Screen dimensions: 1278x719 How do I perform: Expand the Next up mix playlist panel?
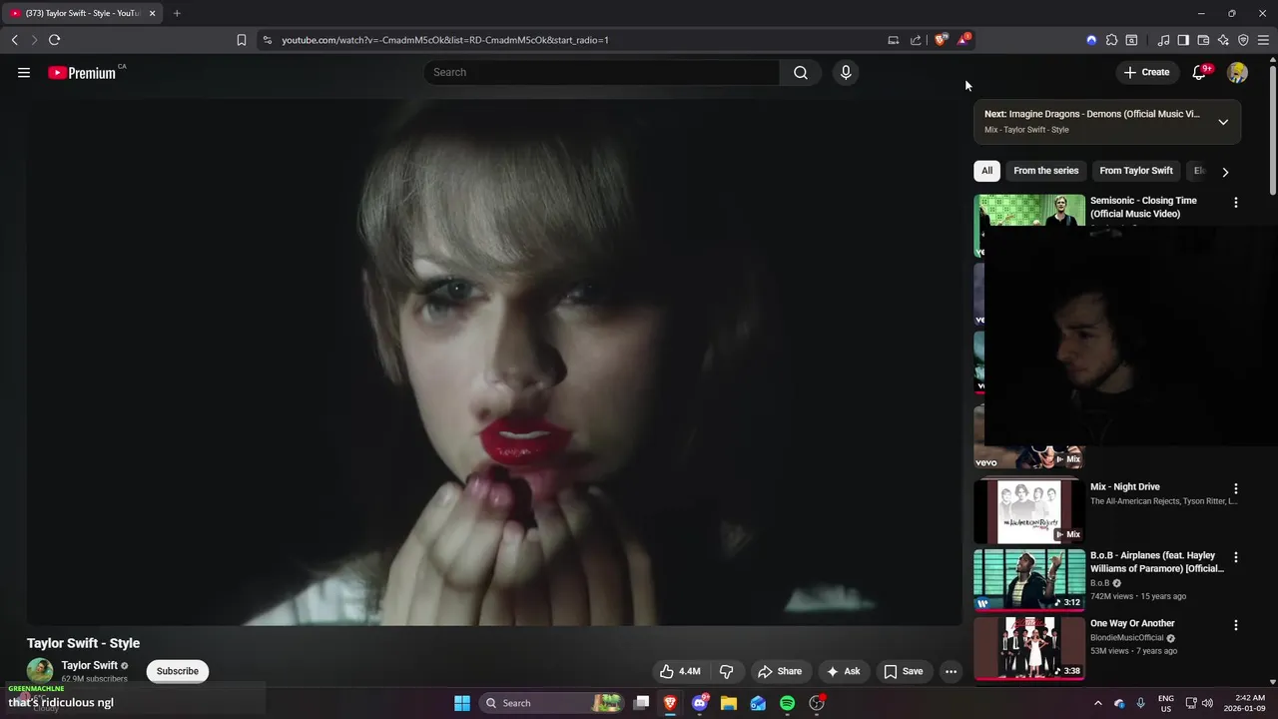click(x=1223, y=122)
